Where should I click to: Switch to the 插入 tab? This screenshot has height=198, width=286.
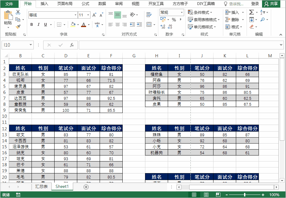(x=44, y=4)
